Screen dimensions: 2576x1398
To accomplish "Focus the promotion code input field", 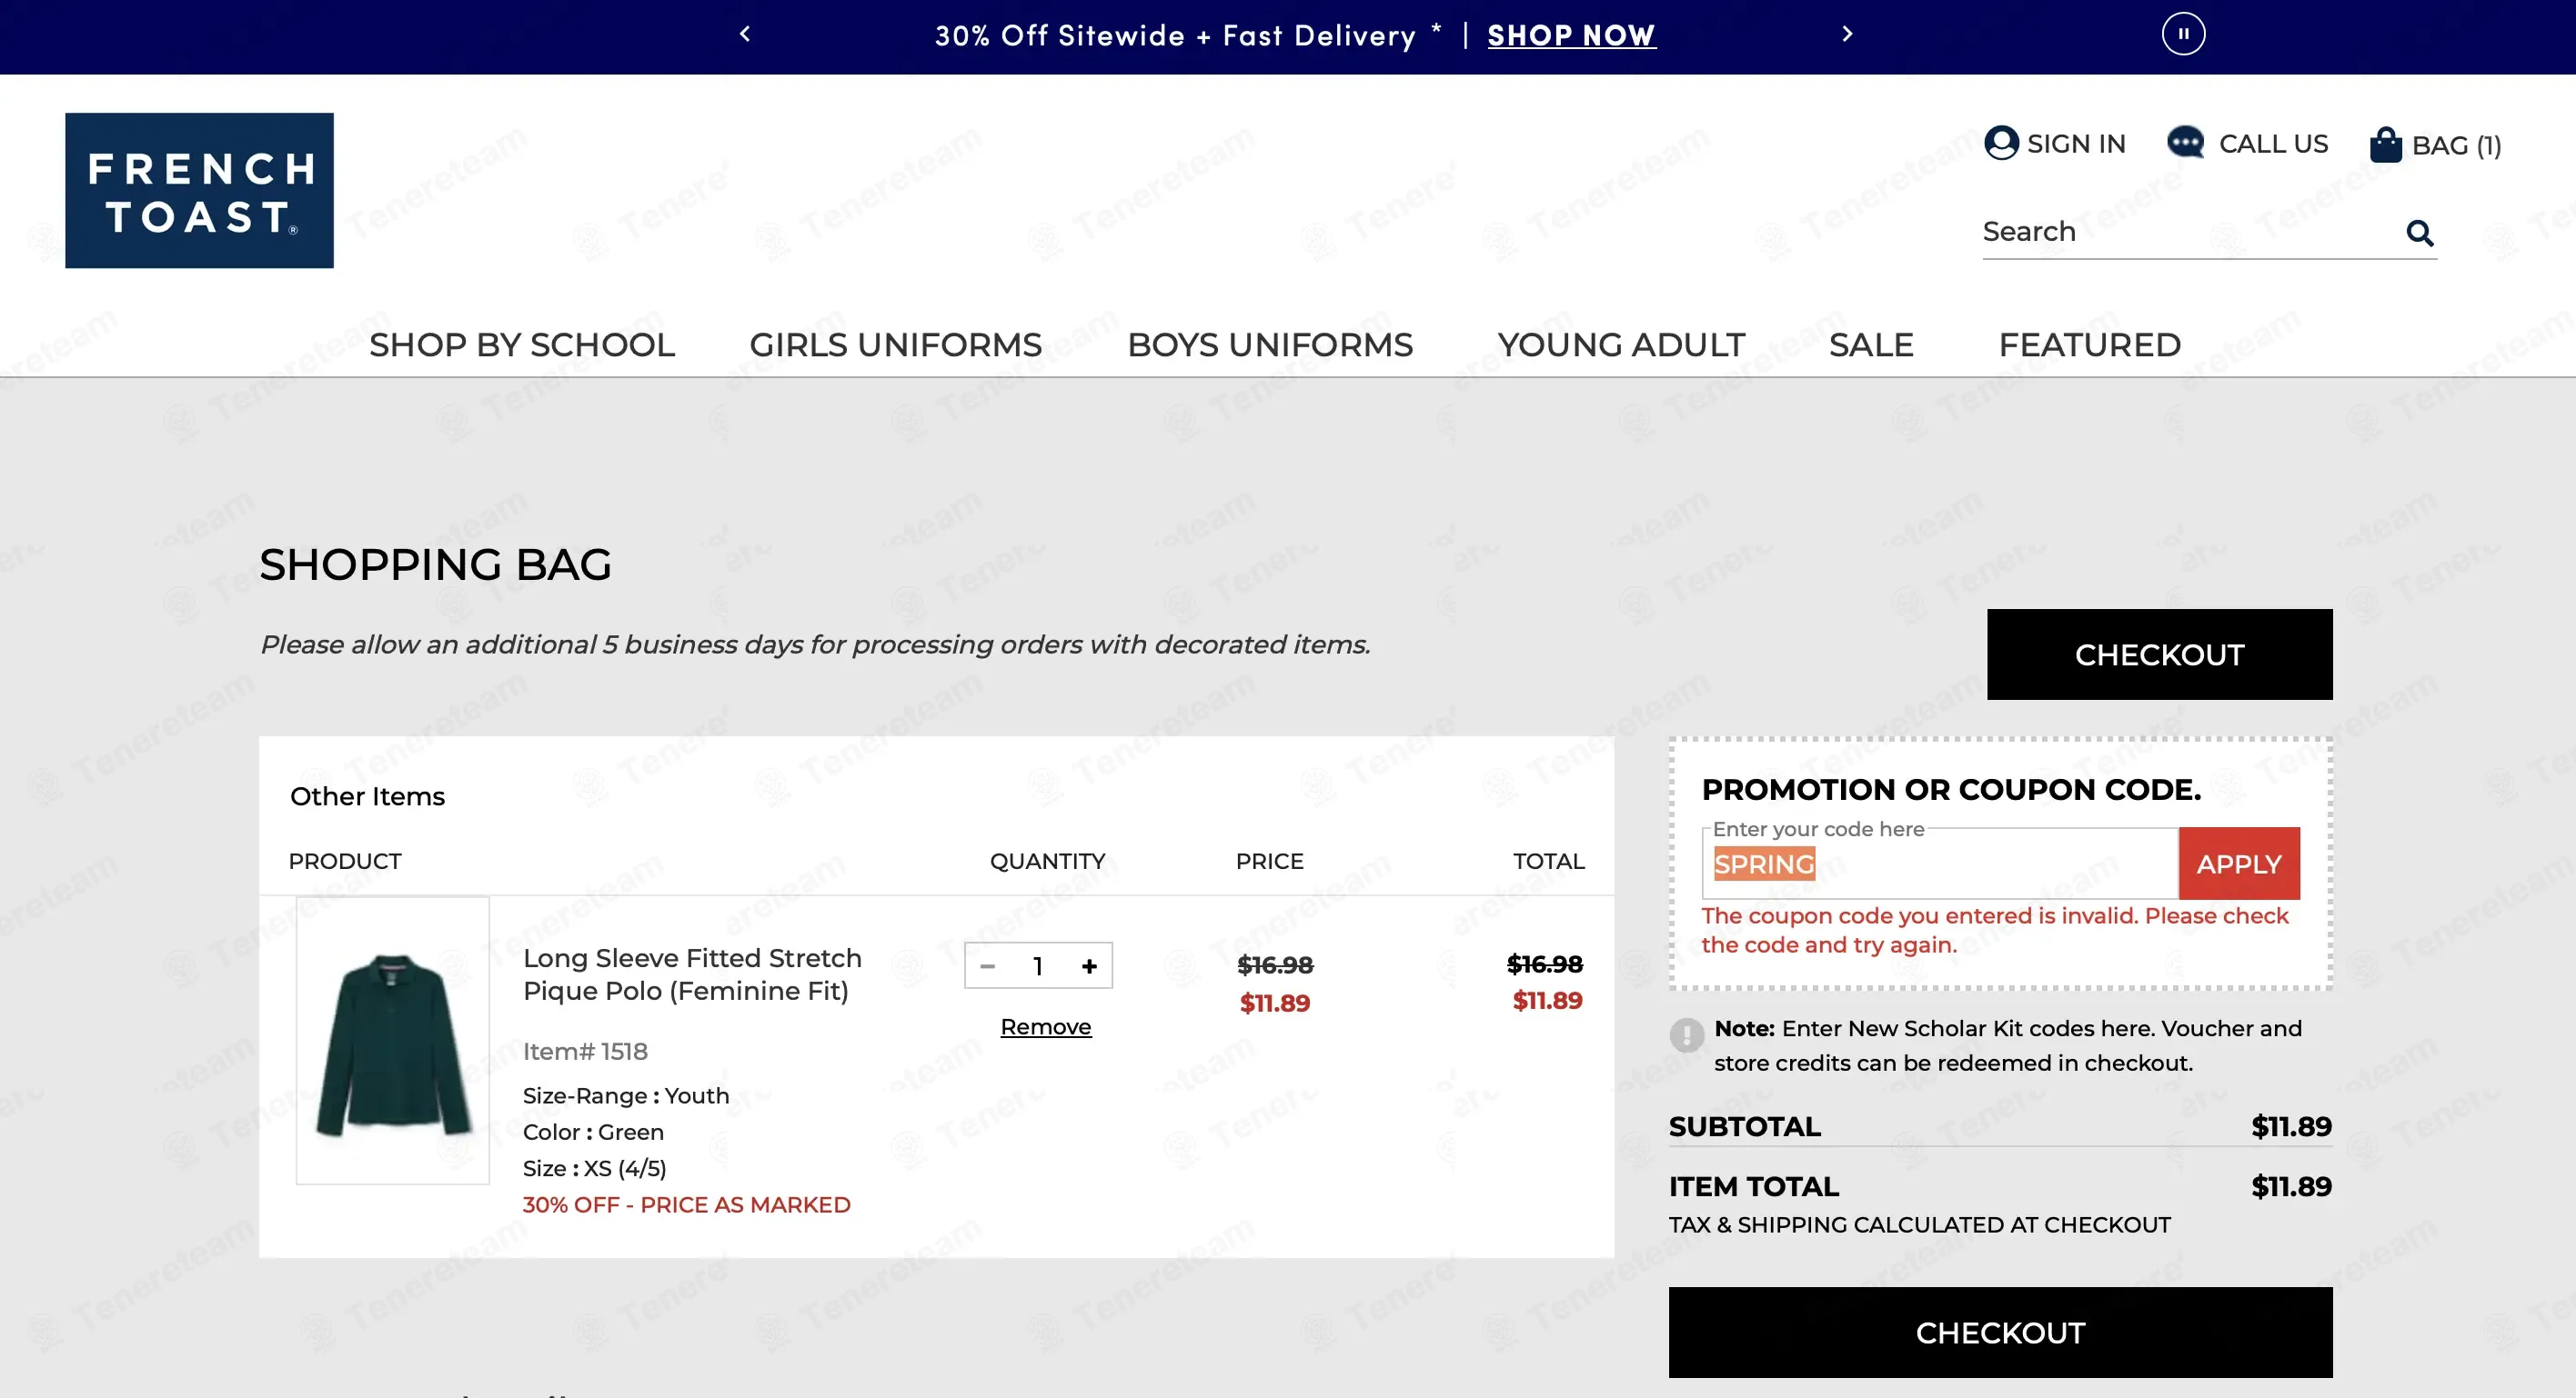I will point(1940,864).
